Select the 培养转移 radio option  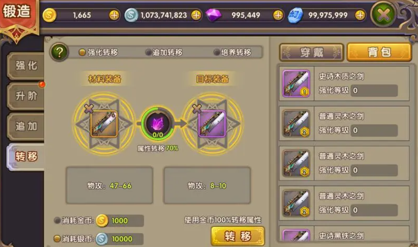(233, 52)
